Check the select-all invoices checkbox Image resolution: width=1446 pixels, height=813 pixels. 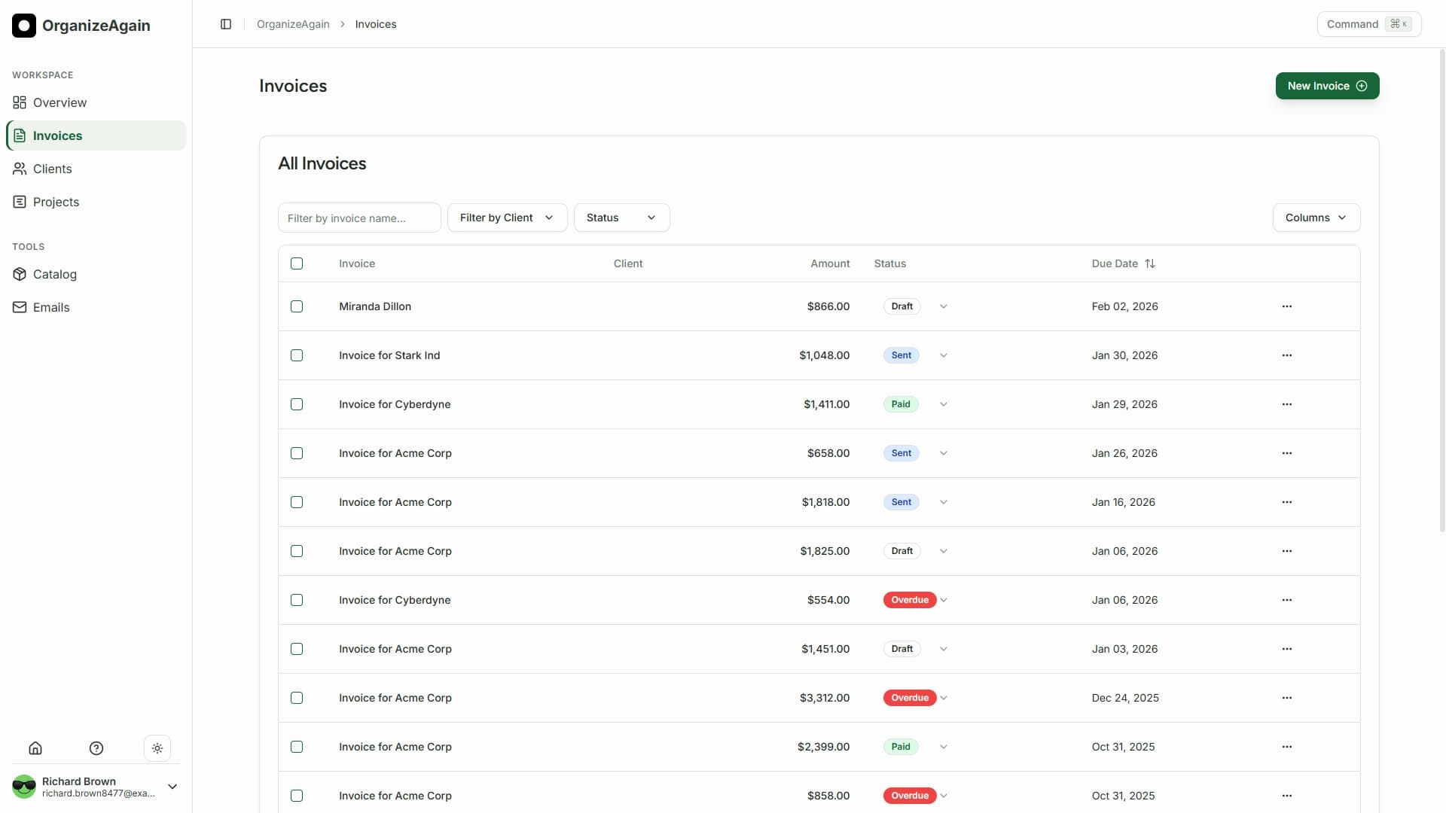tap(296, 263)
